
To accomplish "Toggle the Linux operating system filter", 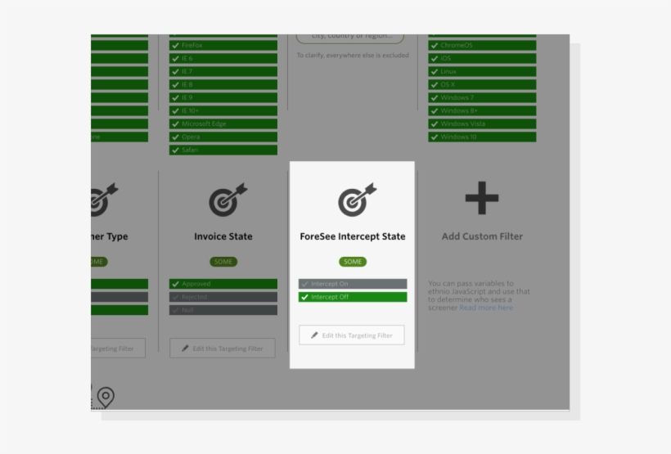I will click(x=482, y=71).
